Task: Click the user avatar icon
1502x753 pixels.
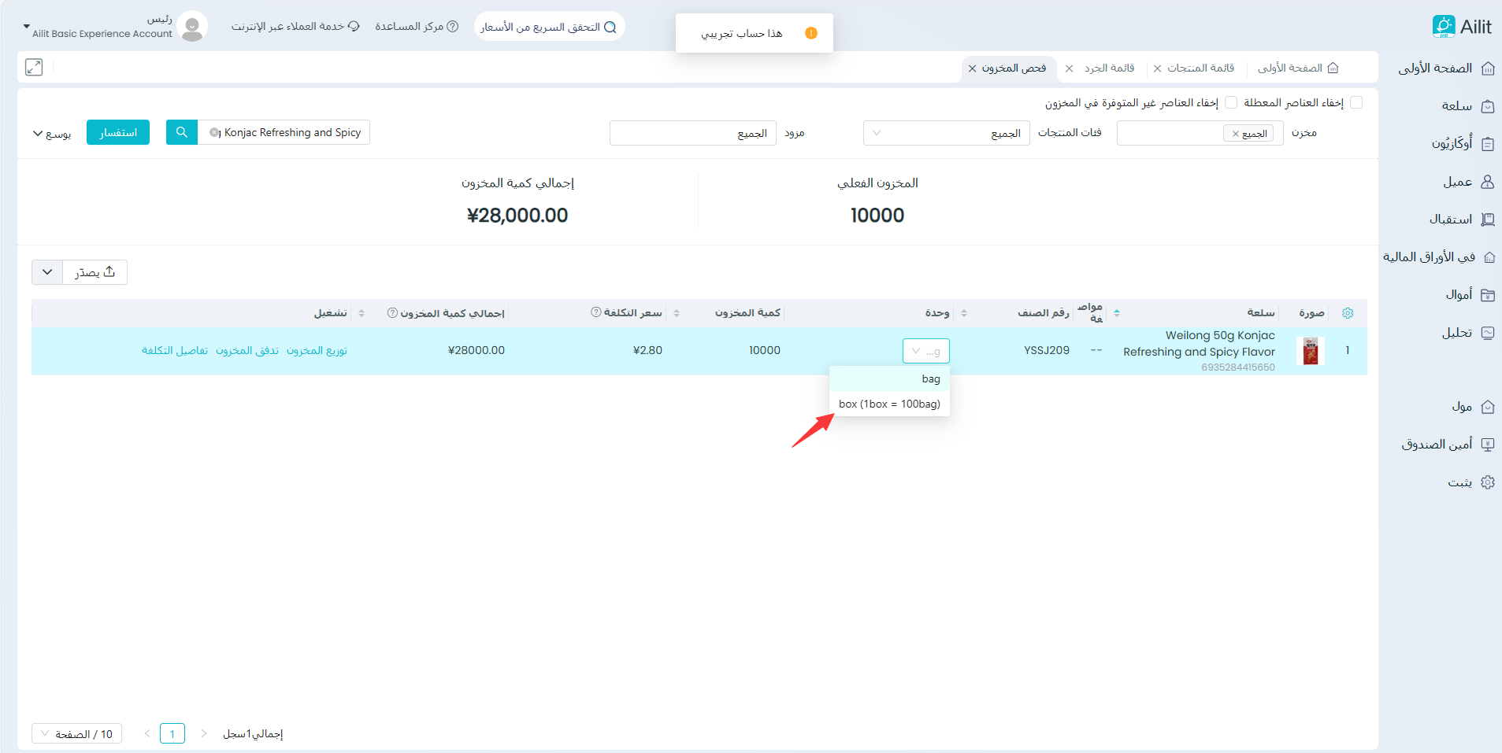Action: click(192, 27)
